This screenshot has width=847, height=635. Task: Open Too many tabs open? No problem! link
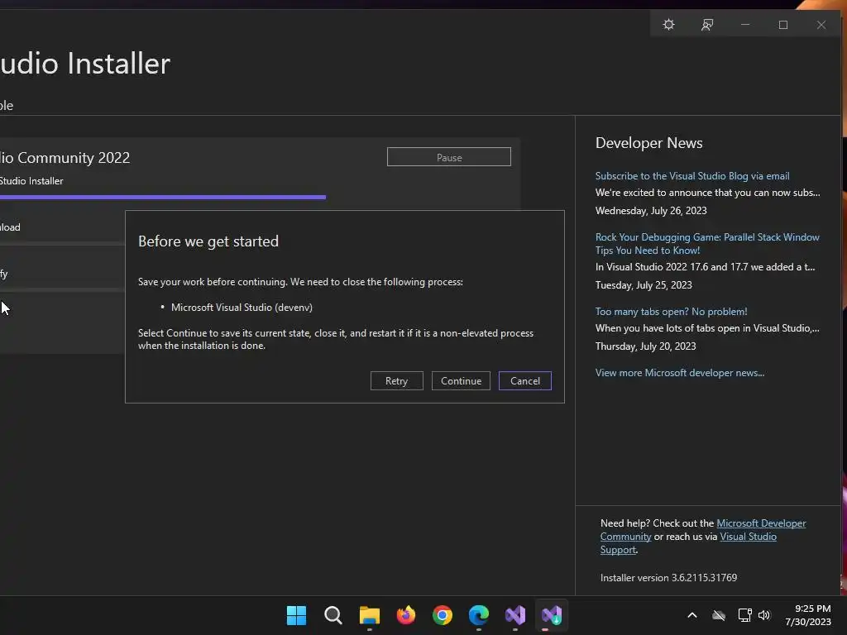(x=671, y=312)
